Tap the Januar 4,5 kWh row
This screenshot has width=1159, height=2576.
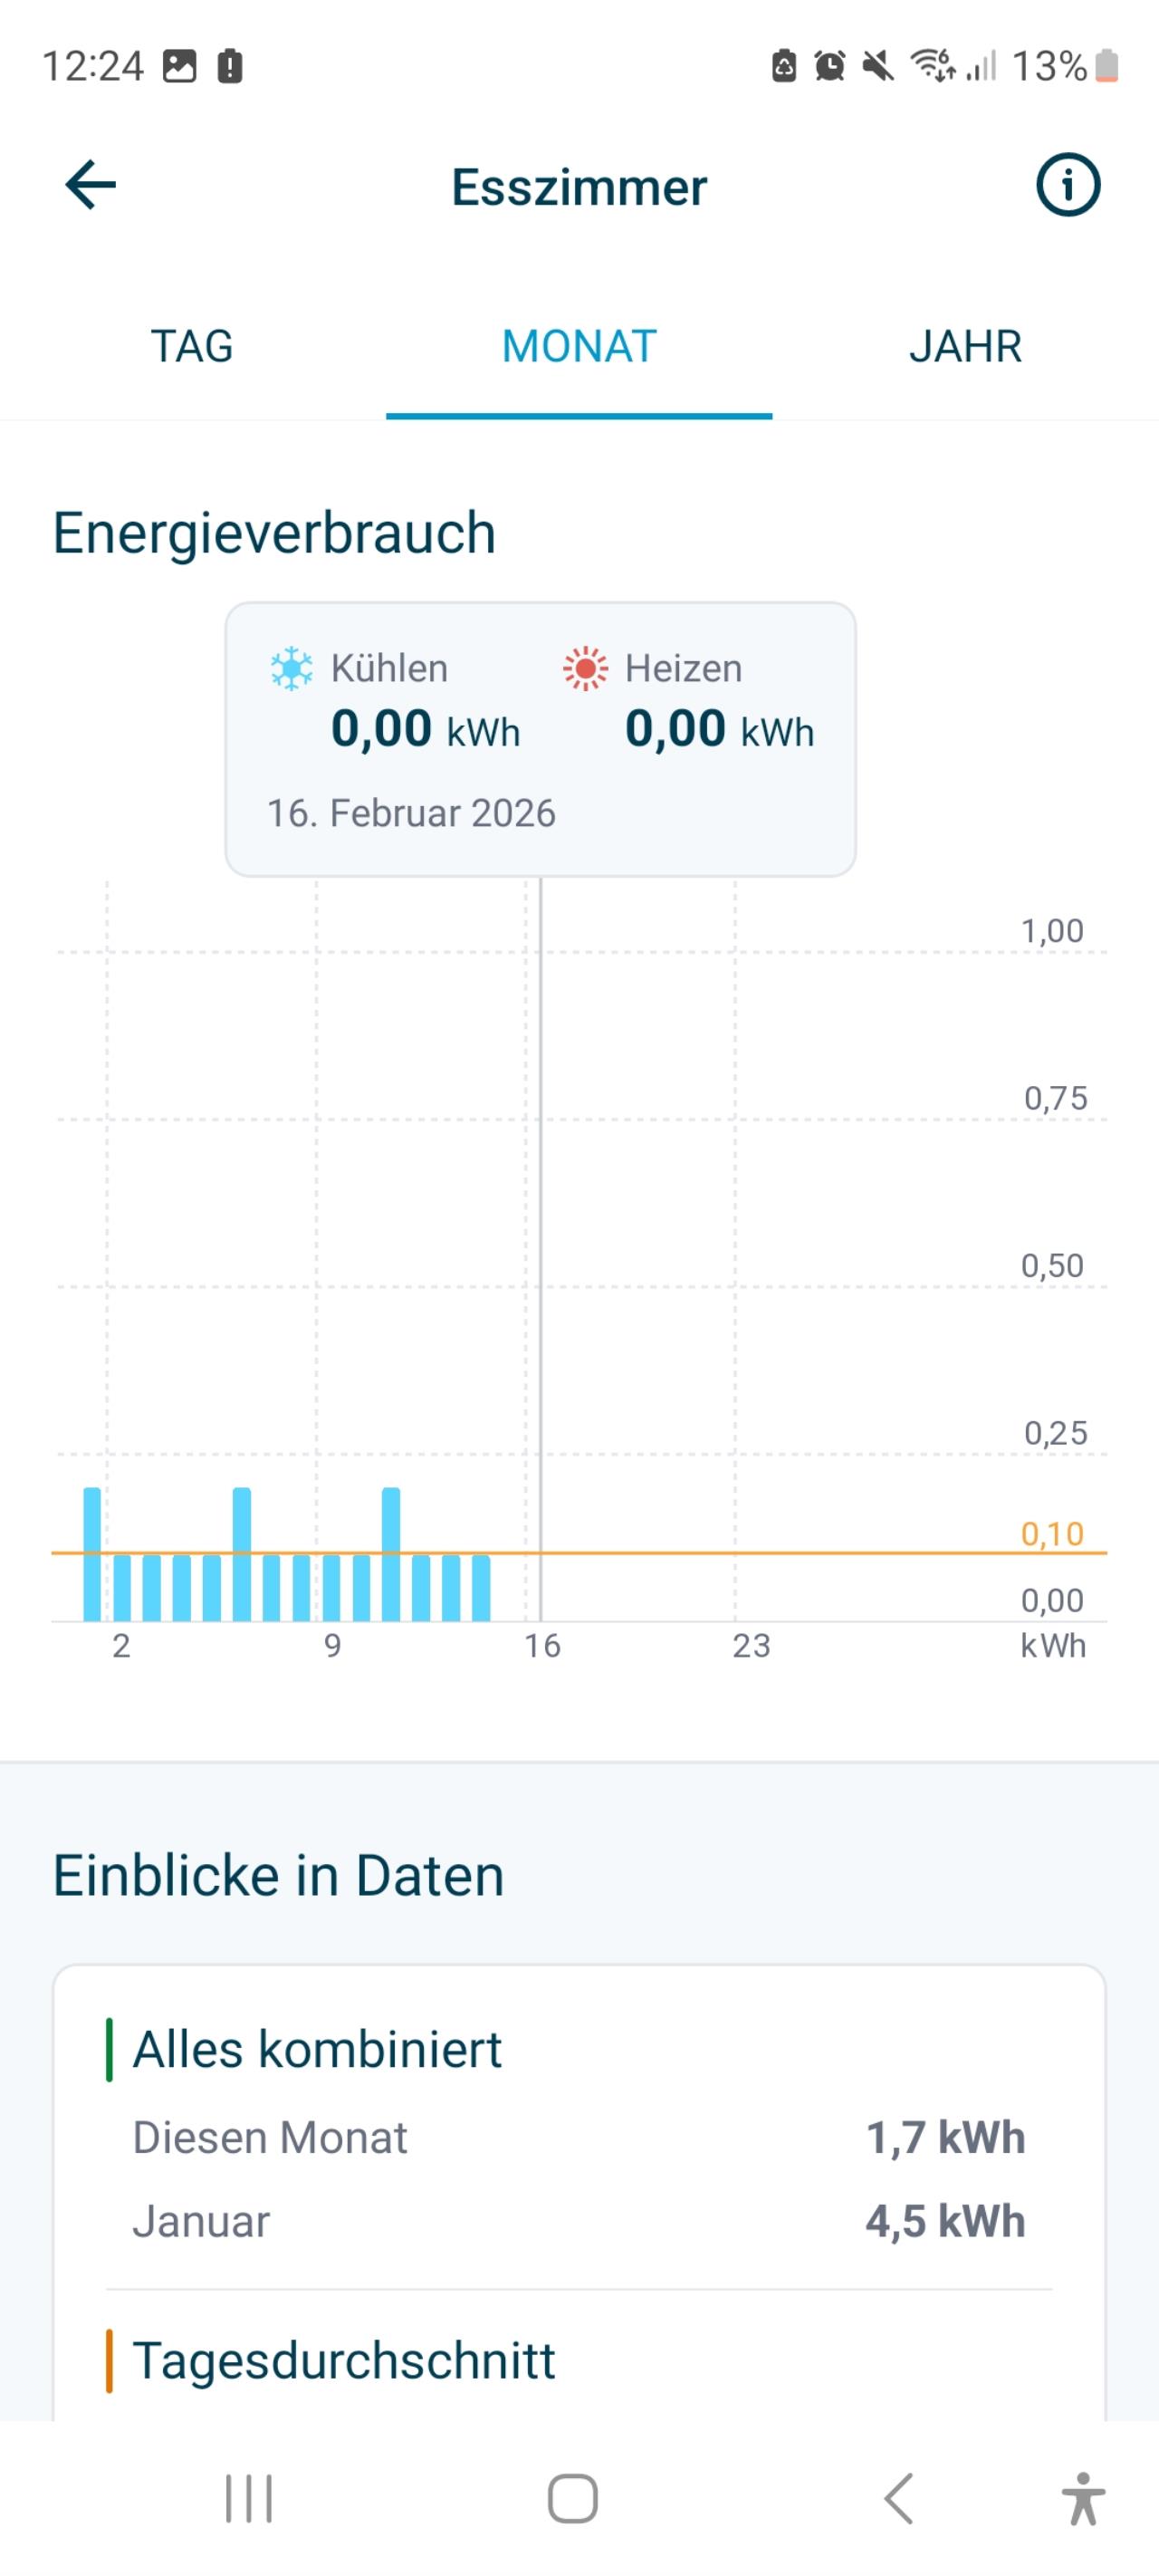579,2221
